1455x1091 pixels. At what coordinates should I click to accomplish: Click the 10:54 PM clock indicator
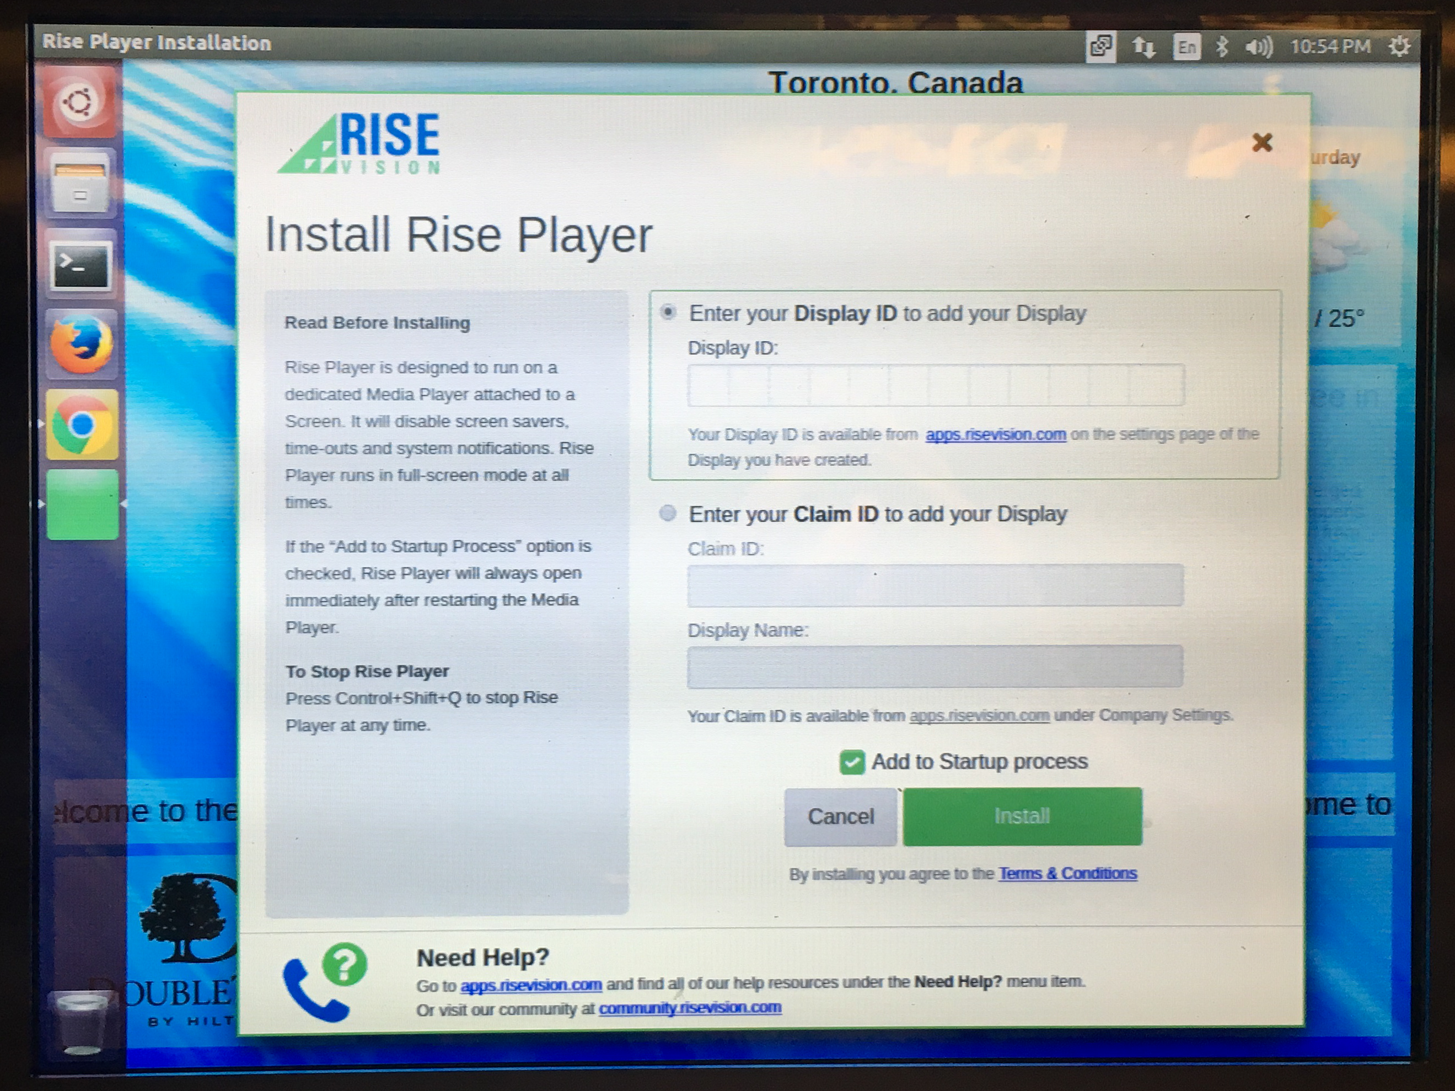coord(1330,46)
